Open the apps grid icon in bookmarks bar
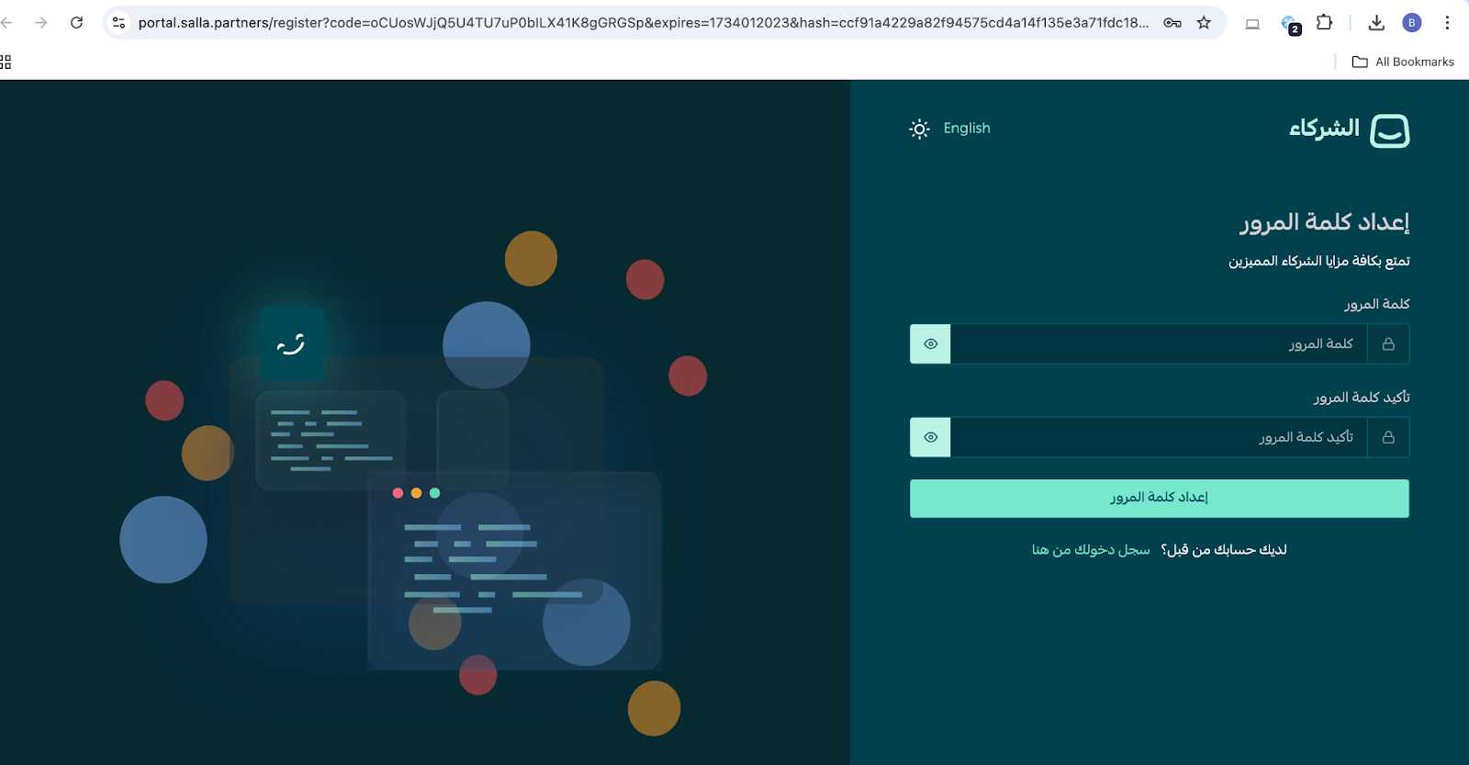Screen dimensions: 1469x765 pyautogui.click(x=6, y=62)
